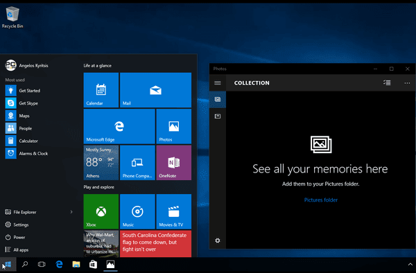Show hidden system tray icons

(x=410, y=264)
